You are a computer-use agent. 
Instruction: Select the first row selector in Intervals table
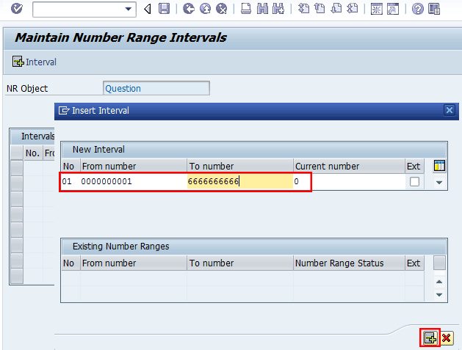17,168
